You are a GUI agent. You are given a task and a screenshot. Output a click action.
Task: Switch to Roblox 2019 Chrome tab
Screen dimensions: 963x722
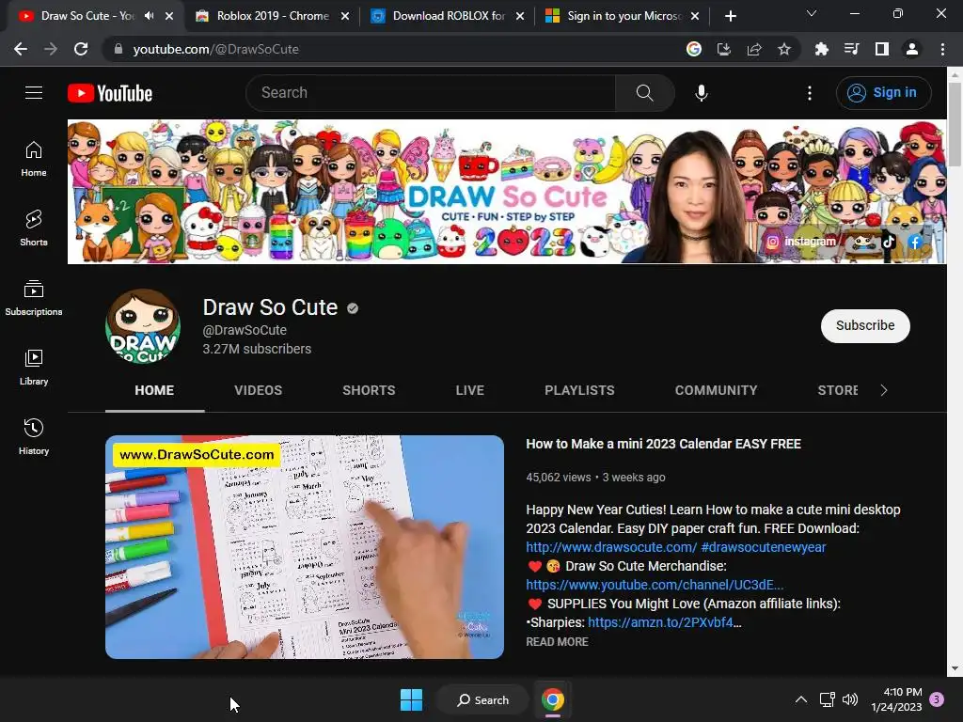tap(272, 16)
